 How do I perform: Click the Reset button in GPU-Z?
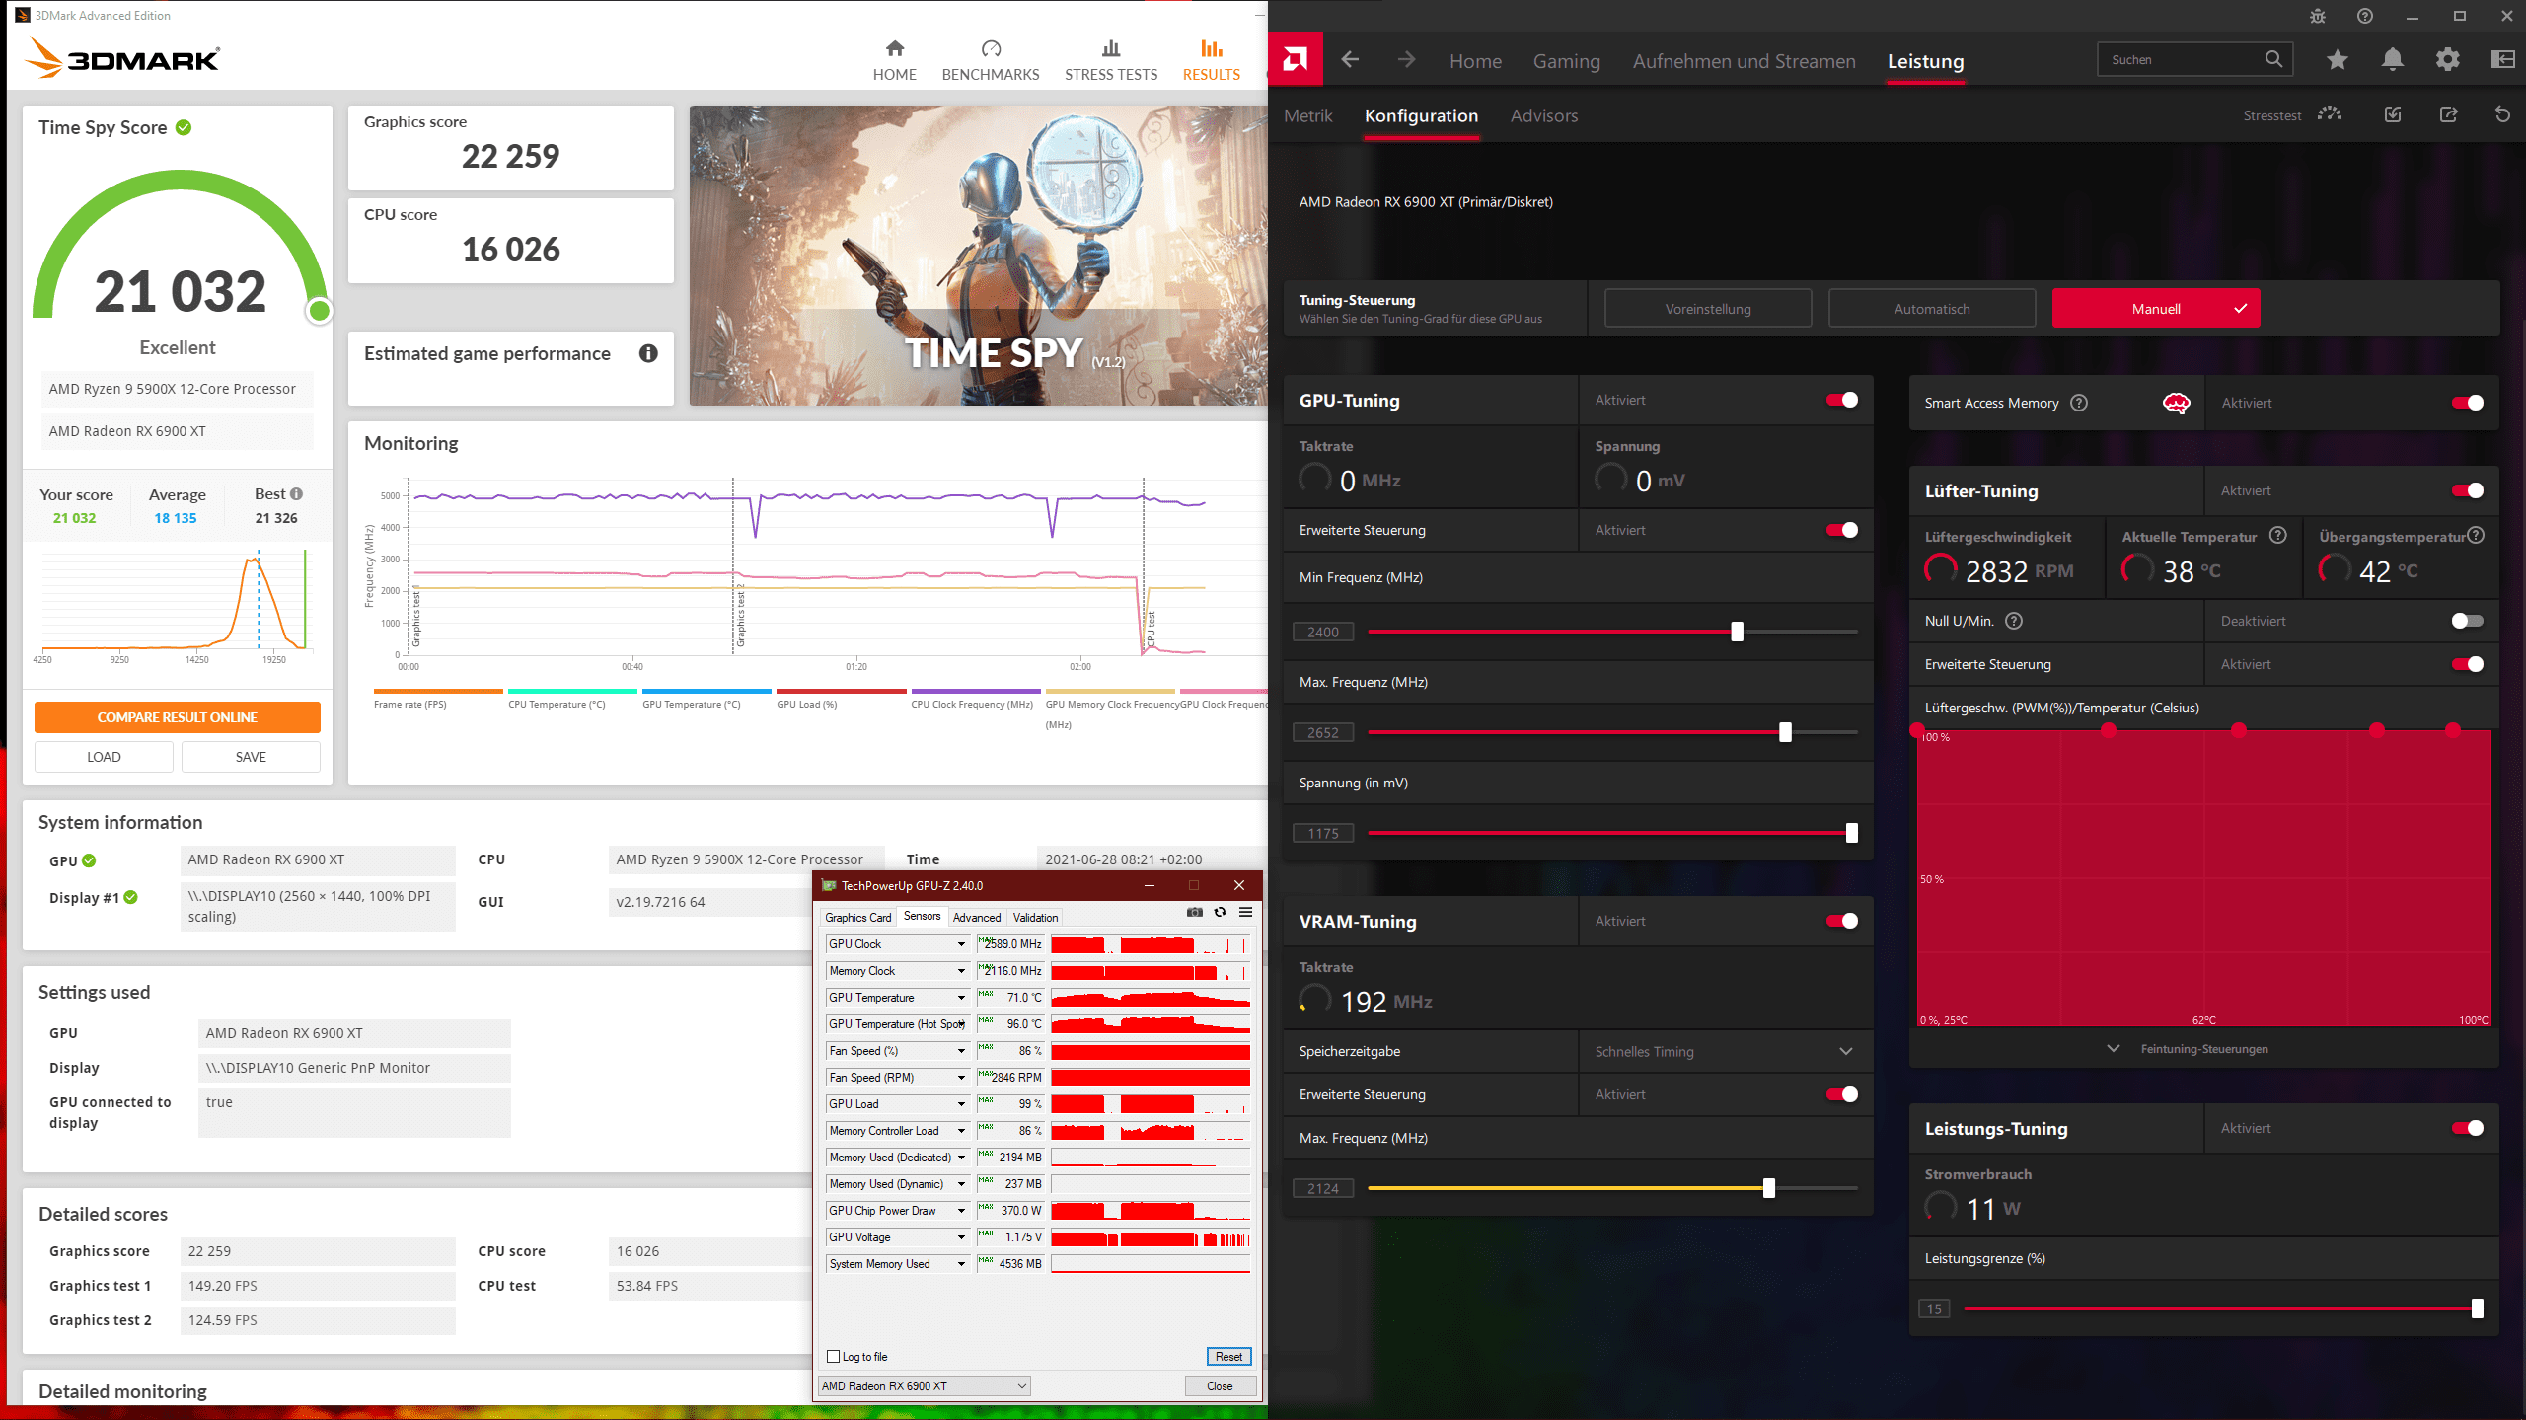pos(1228,1357)
